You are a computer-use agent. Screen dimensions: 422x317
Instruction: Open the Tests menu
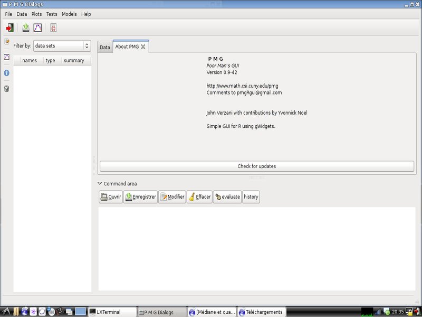pyautogui.click(x=52, y=14)
